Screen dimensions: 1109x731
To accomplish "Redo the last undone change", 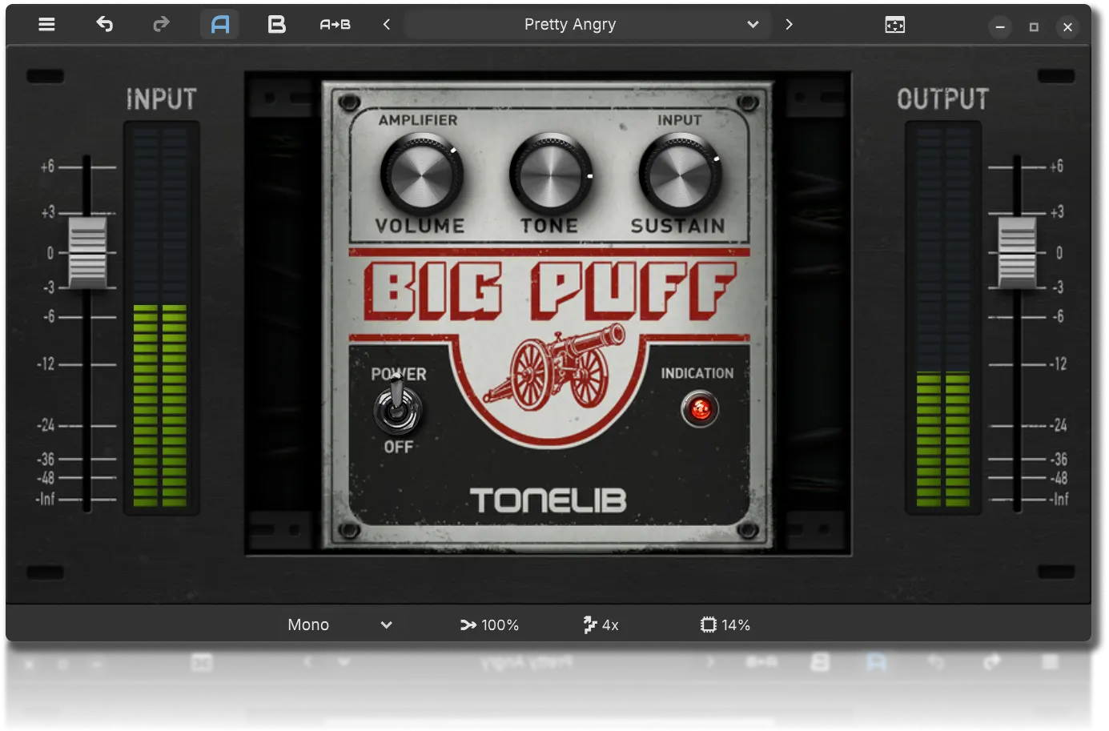I will pyautogui.click(x=162, y=24).
